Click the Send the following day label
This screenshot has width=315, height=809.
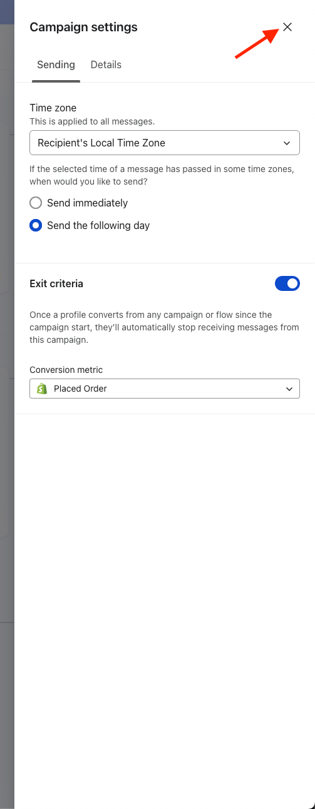click(x=98, y=225)
